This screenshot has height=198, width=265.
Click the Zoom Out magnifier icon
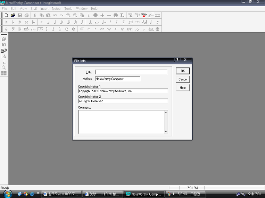click(75, 15)
